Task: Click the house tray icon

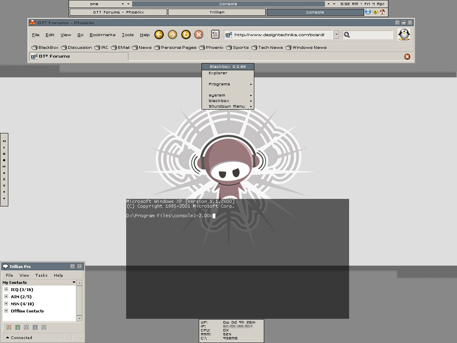Action: point(382,12)
